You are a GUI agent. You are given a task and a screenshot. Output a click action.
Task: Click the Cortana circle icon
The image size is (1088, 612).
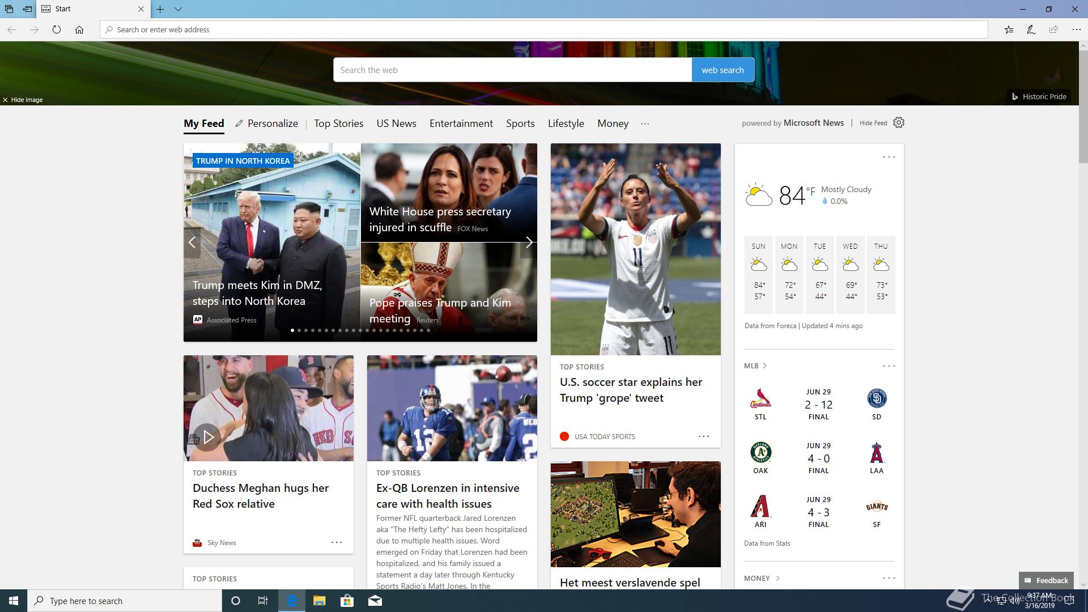[236, 601]
